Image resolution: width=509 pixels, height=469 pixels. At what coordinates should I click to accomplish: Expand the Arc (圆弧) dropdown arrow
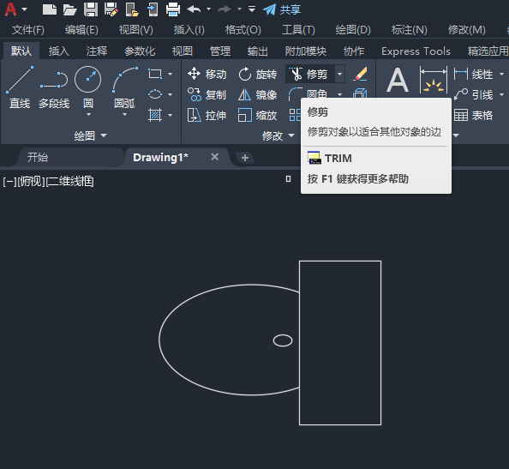point(124,114)
